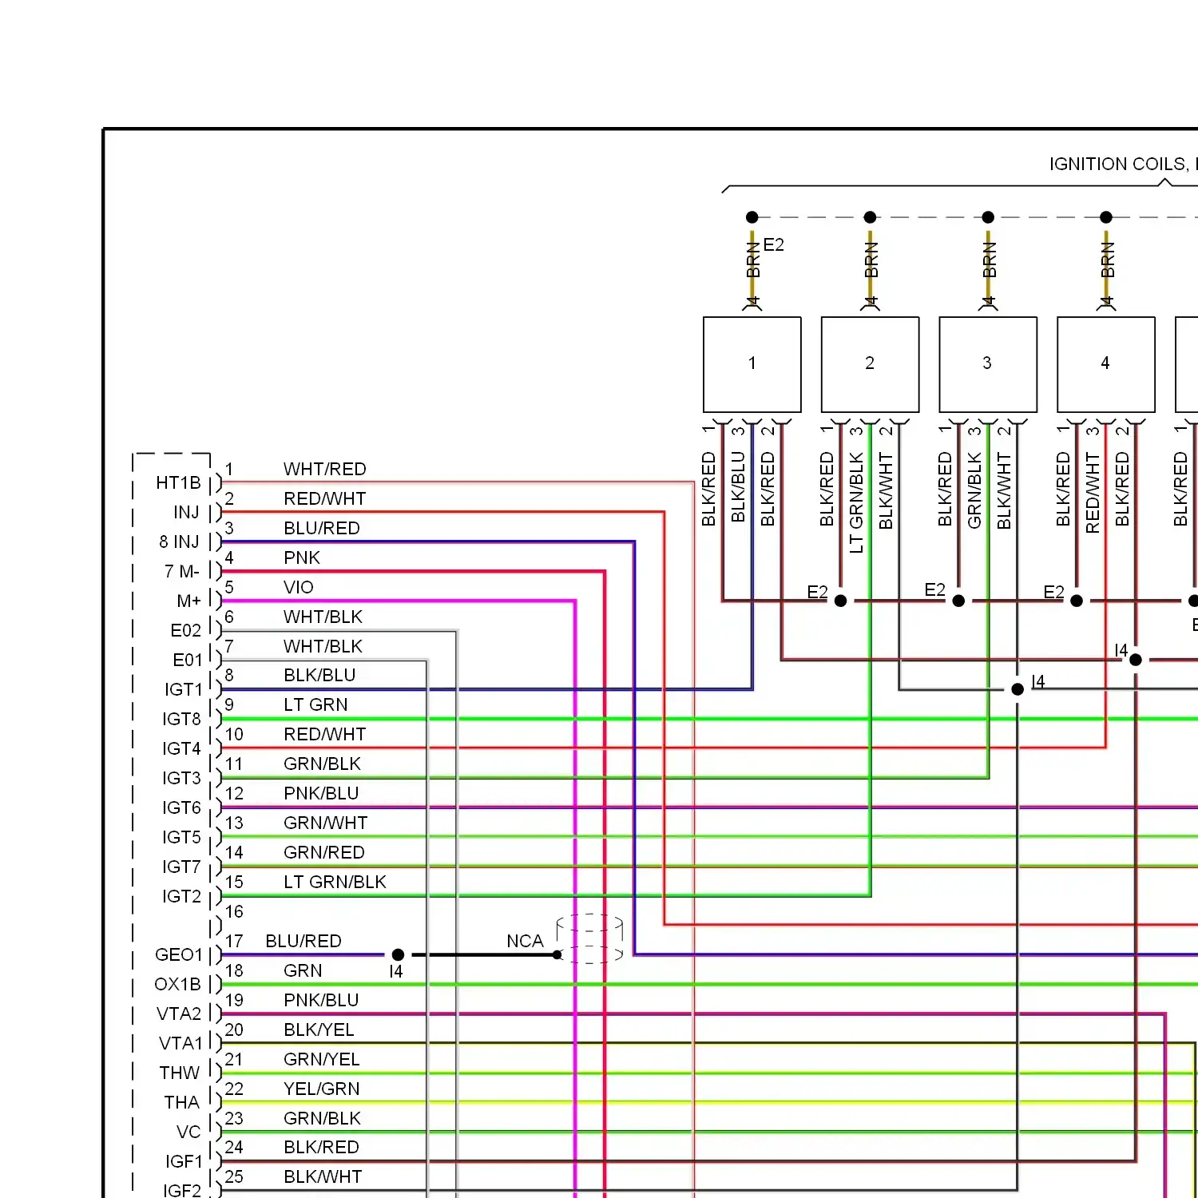The image size is (1198, 1198).
Task: Select the OX1B terminal label
Action: point(177,985)
